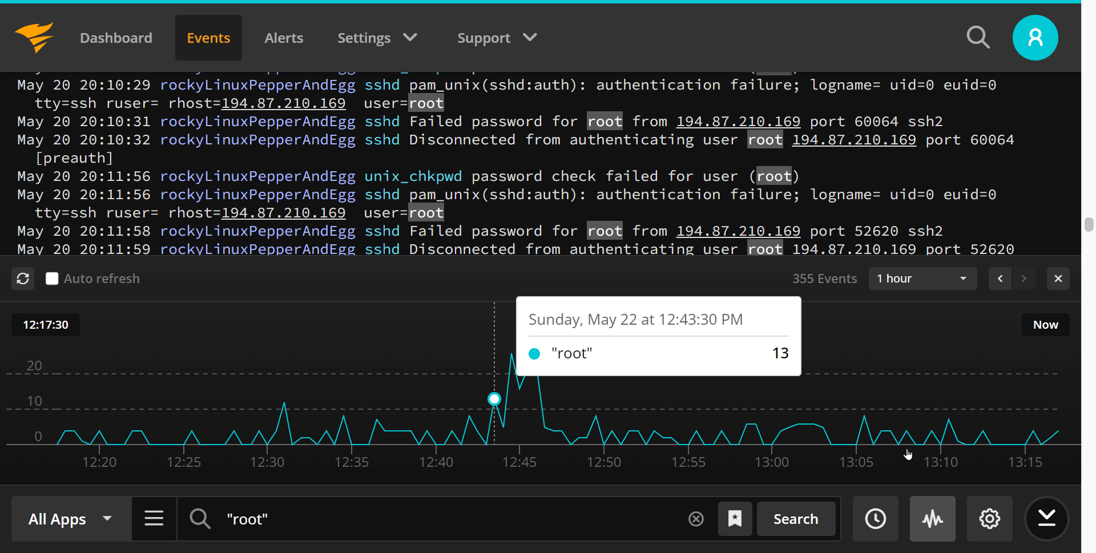Open the time seek clock icon
Viewport: 1096px width, 553px height.
875,519
